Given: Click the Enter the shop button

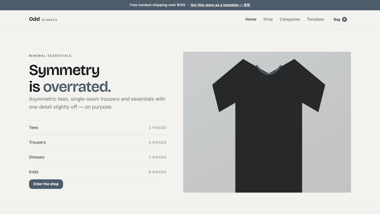Looking at the screenshot, I should [46, 184].
